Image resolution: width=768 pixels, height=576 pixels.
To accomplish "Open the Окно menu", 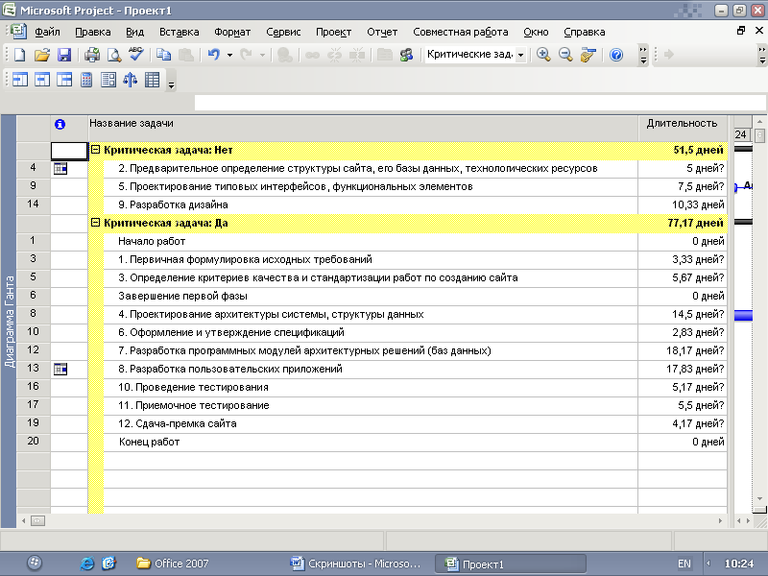I will [x=536, y=32].
